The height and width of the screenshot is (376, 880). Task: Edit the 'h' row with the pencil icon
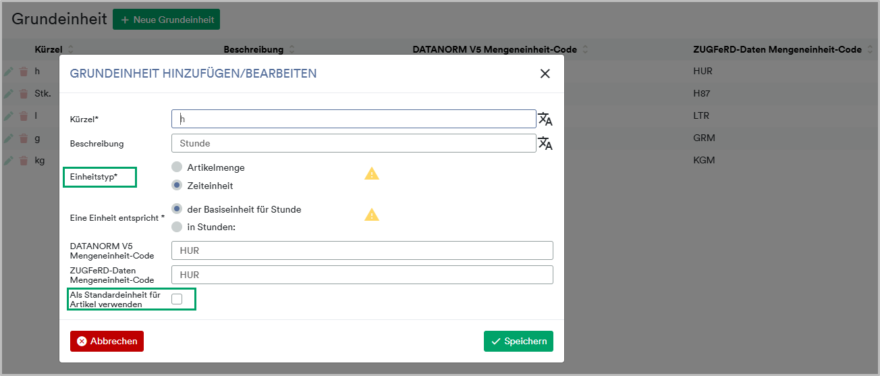pos(9,72)
